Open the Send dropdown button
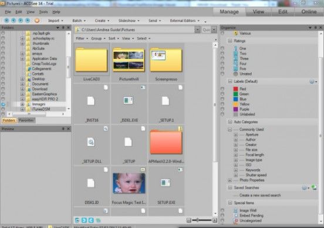324x228 pixels. (x=154, y=21)
